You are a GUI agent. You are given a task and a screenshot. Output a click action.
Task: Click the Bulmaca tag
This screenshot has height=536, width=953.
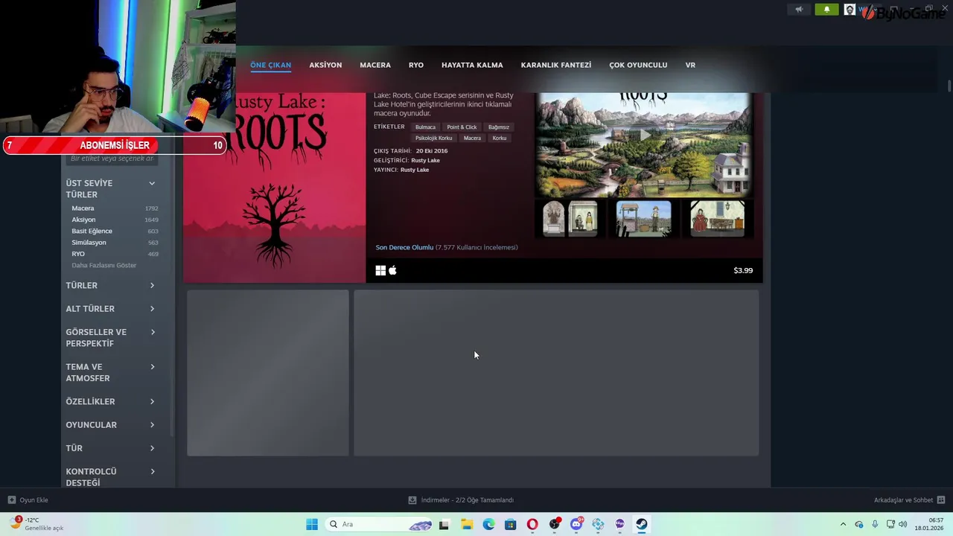(x=425, y=127)
